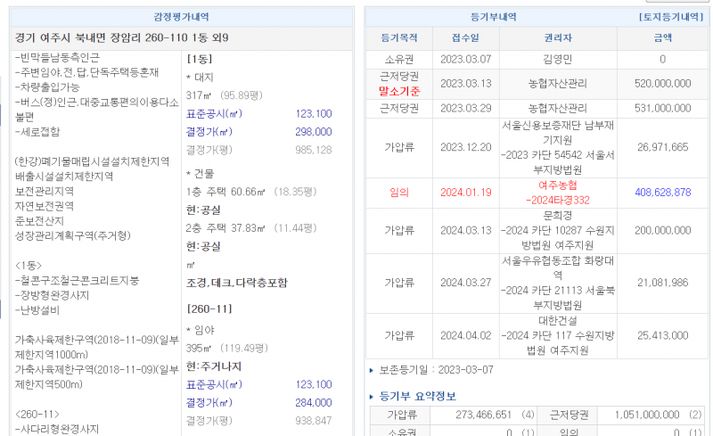
Task: Open the red 여주농협 2024타경332 case entry
Action: (x=557, y=192)
